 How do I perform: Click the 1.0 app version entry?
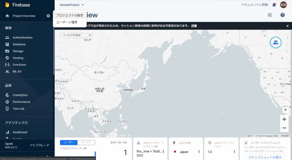210,152
